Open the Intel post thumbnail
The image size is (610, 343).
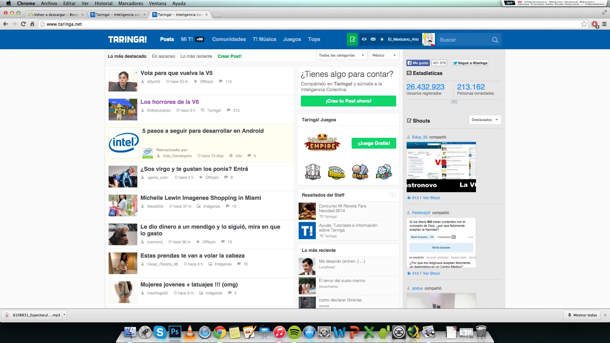[x=124, y=143]
